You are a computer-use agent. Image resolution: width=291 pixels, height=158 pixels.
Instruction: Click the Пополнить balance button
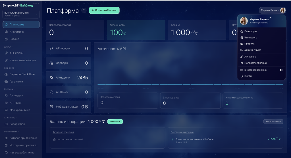click(x=115, y=122)
